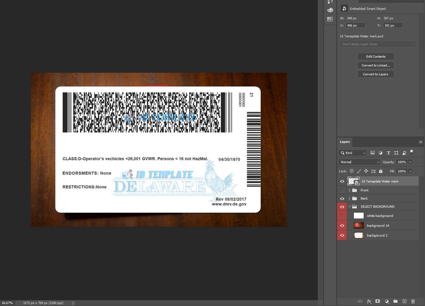The width and height of the screenshot is (425, 306).
Task: Show the white background layer
Action: (x=342, y=216)
